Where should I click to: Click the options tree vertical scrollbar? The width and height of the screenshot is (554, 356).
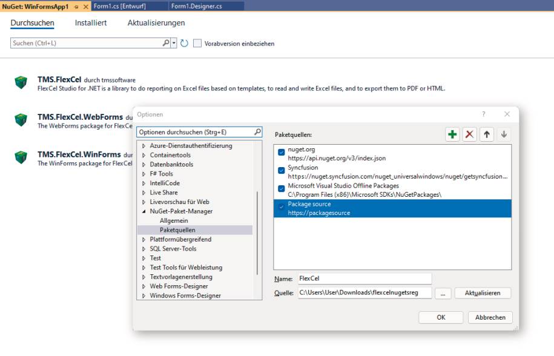[257, 233]
